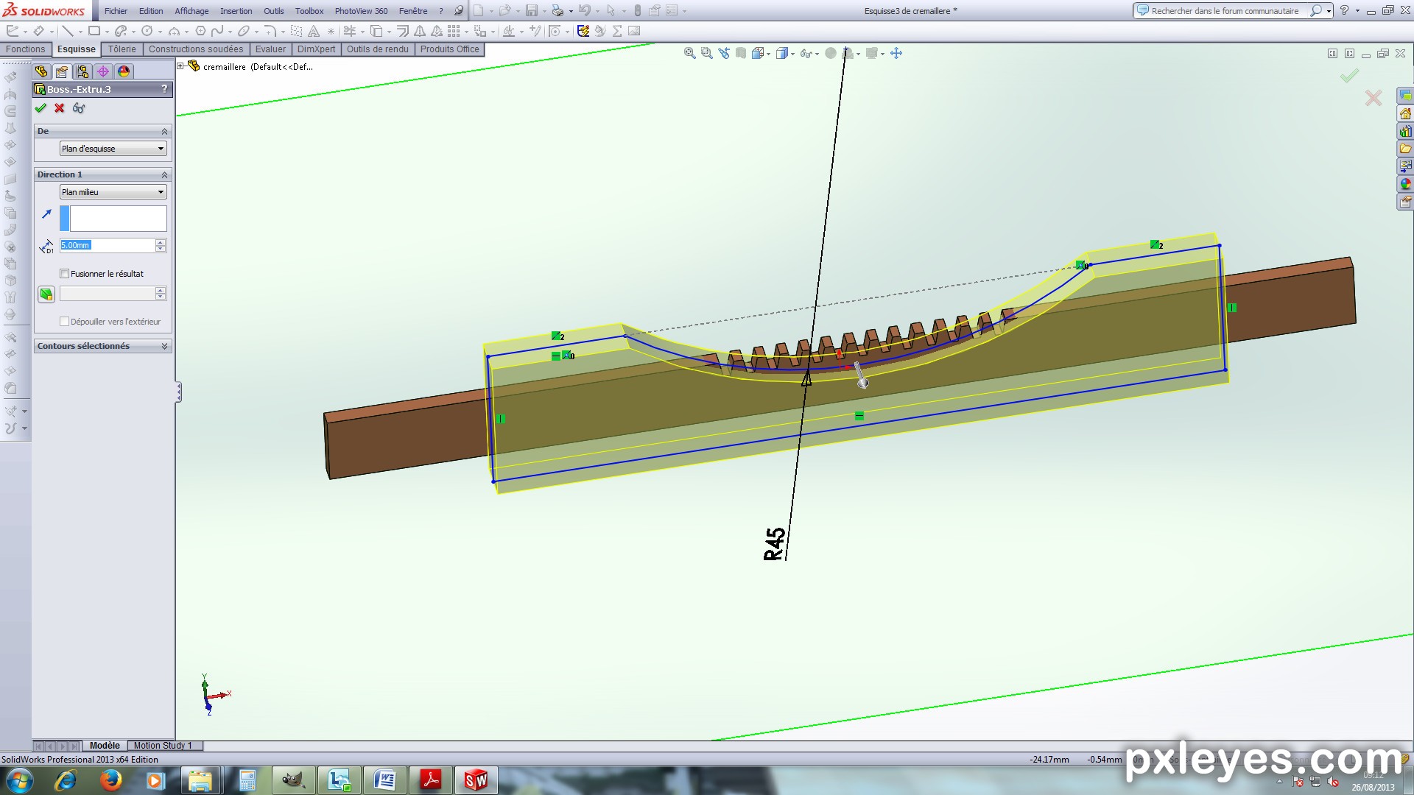Expand Contours sélectionnés section

click(164, 346)
